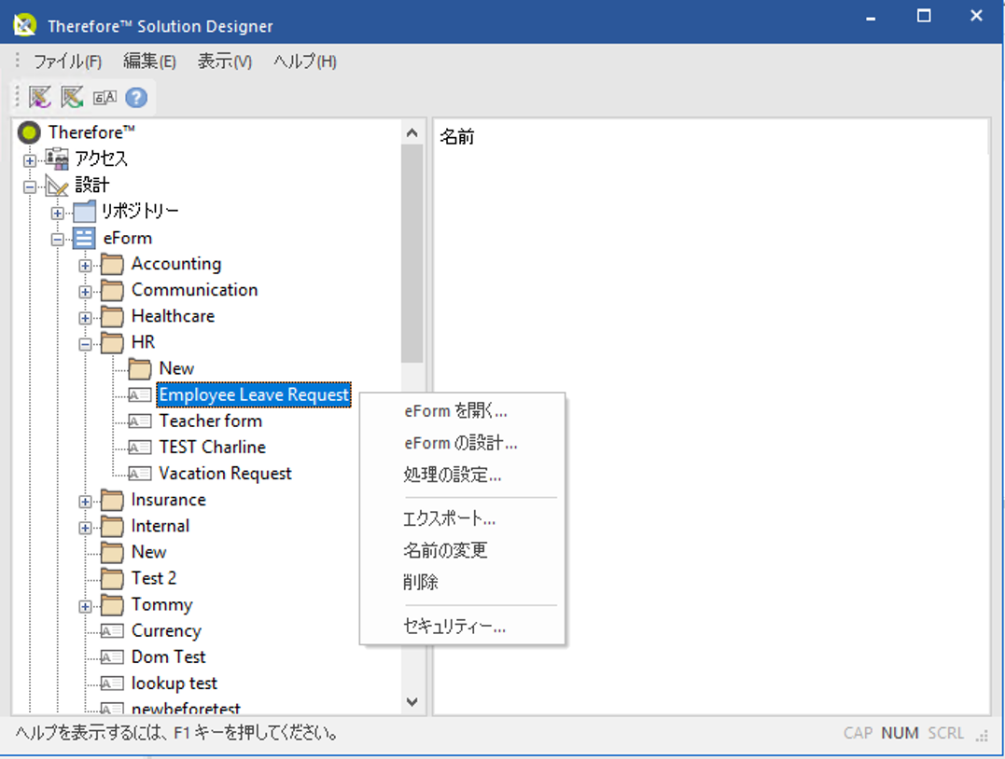Choose 処理の設定... from context menu
Viewport: 1005px width, 759px height.
[x=462, y=476]
